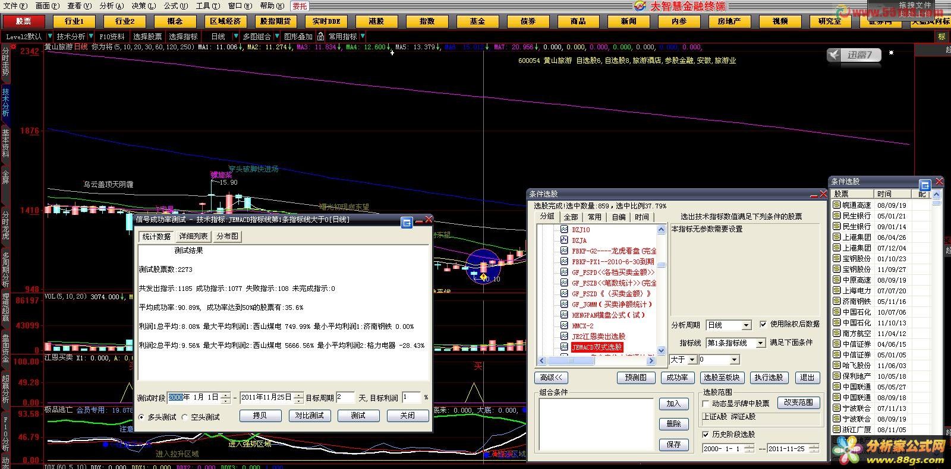The image size is (951, 469).
Task: Click the 改变范围 button
Action: (x=798, y=403)
